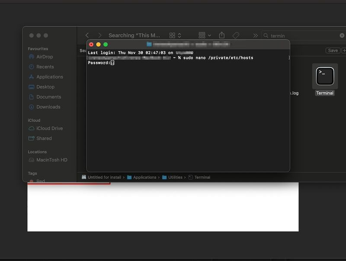Clear the search field with the X icon
This screenshot has width=346, height=261.
[342, 35]
